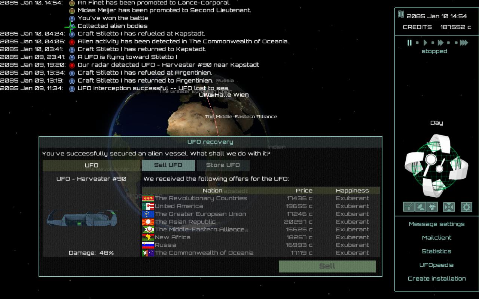This screenshot has width=479, height=299.
Task: Click red alert icon for Harvester #90 detection
Action: [72, 65]
